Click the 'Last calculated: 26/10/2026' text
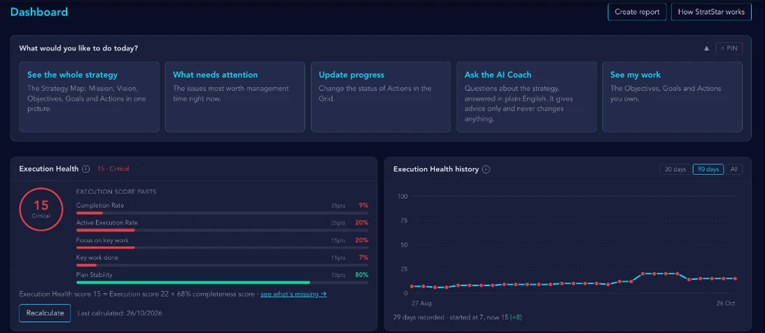The image size is (765, 333). tap(120, 313)
